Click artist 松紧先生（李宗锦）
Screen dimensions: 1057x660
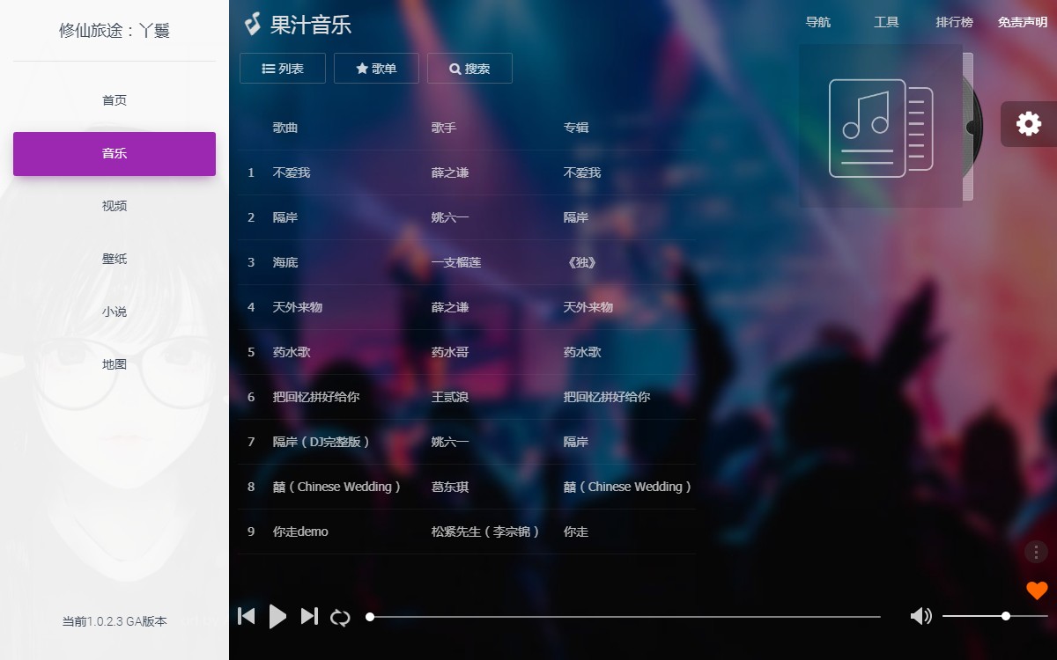(486, 532)
